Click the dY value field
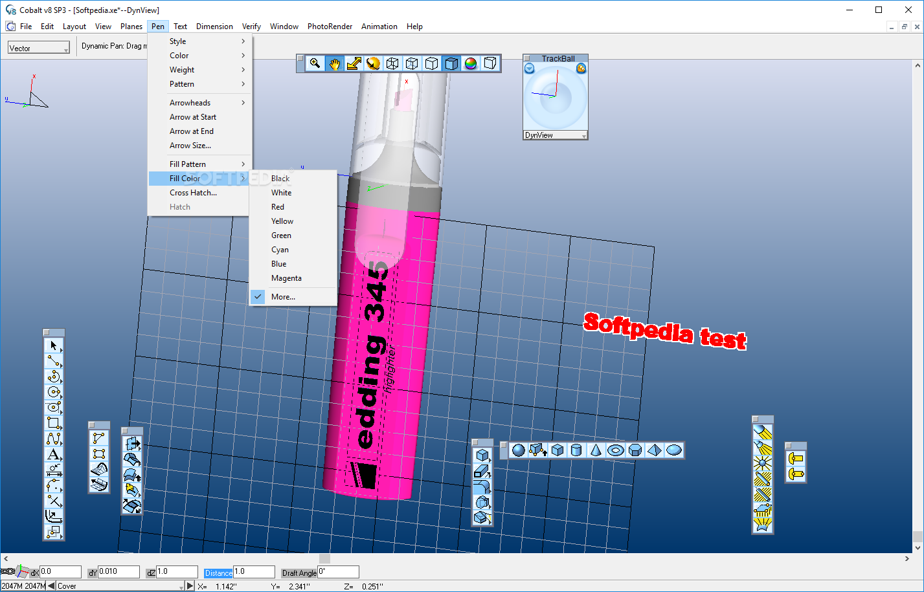 click(118, 572)
